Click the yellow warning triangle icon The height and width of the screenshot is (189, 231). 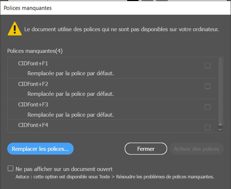tap(15, 28)
